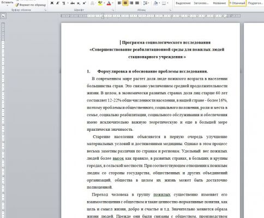The image size is (264, 218).
Task: Click the tab stop selector on ruler
Action: pos(3,16)
